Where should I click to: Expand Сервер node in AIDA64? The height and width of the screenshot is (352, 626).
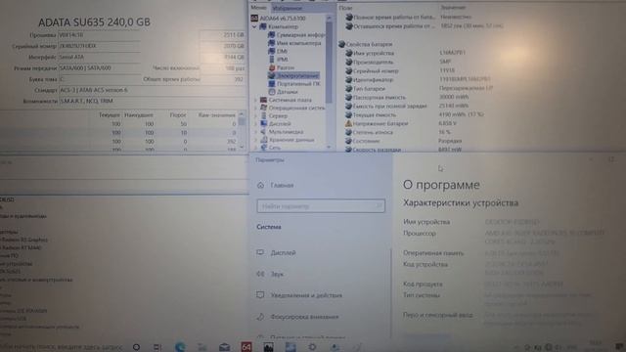[255, 115]
